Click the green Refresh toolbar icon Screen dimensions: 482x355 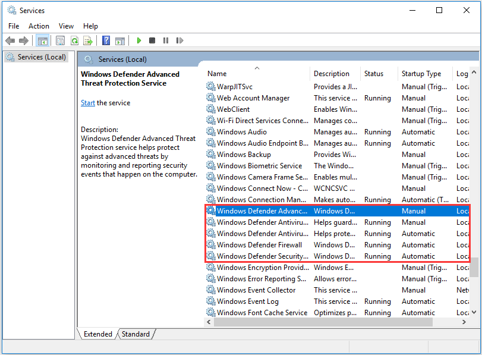coord(74,40)
